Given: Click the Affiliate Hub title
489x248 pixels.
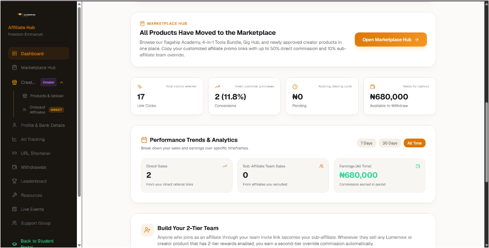Looking at the screenshot, I should [x=21, y=27].
